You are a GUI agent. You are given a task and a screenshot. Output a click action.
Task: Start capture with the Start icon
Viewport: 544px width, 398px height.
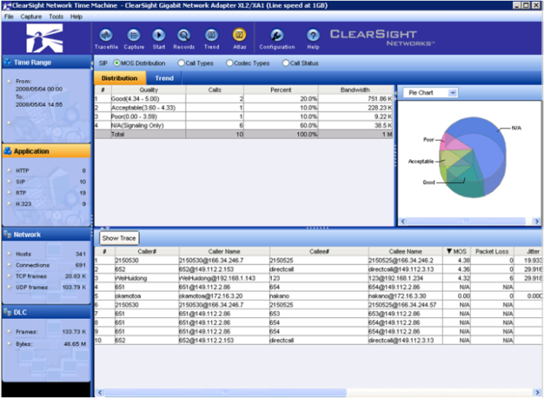pos(159,35)
